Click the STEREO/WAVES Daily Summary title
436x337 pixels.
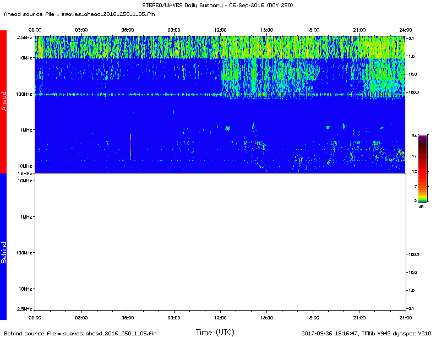click(217, 6)
